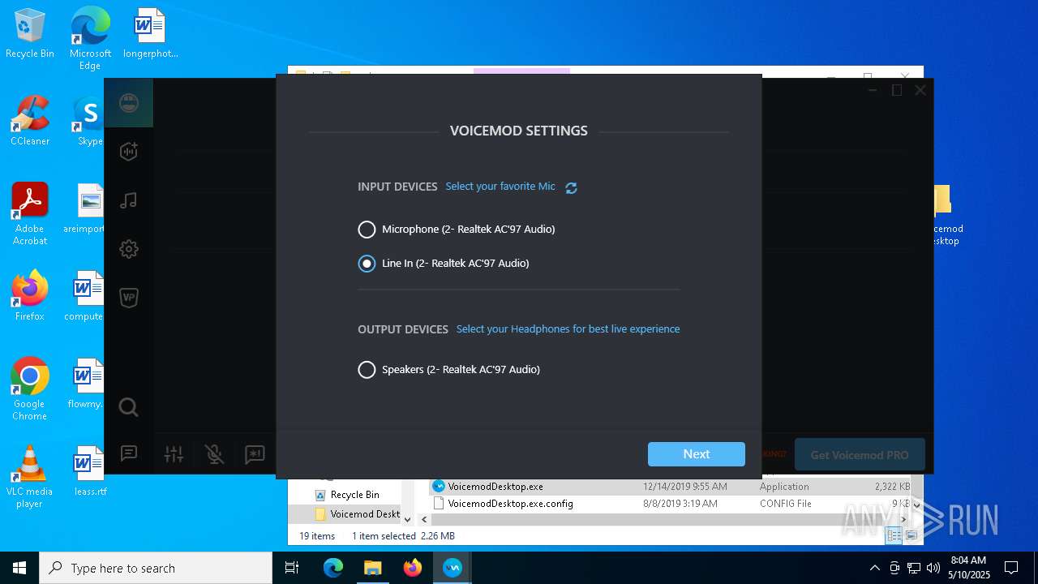Open Firefox desktop shortcut
Viewport: 1038px width, 584px height.
coord(30,296)
